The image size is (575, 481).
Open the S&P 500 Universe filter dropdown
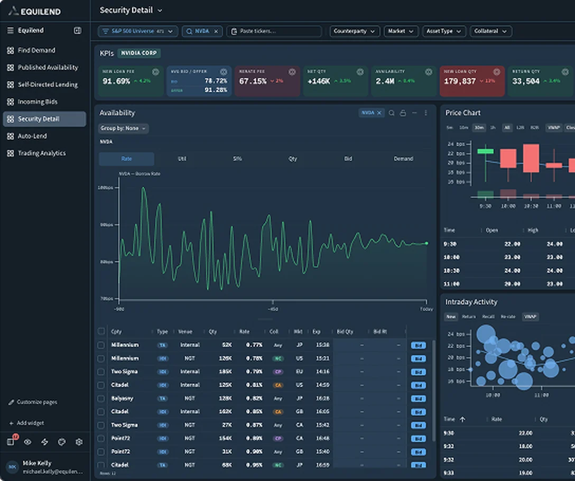coord(138,31)
